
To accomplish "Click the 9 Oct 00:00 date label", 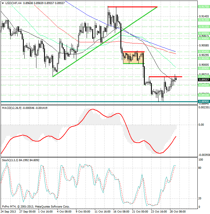I will pyautogui.click(x=83, y=212).
